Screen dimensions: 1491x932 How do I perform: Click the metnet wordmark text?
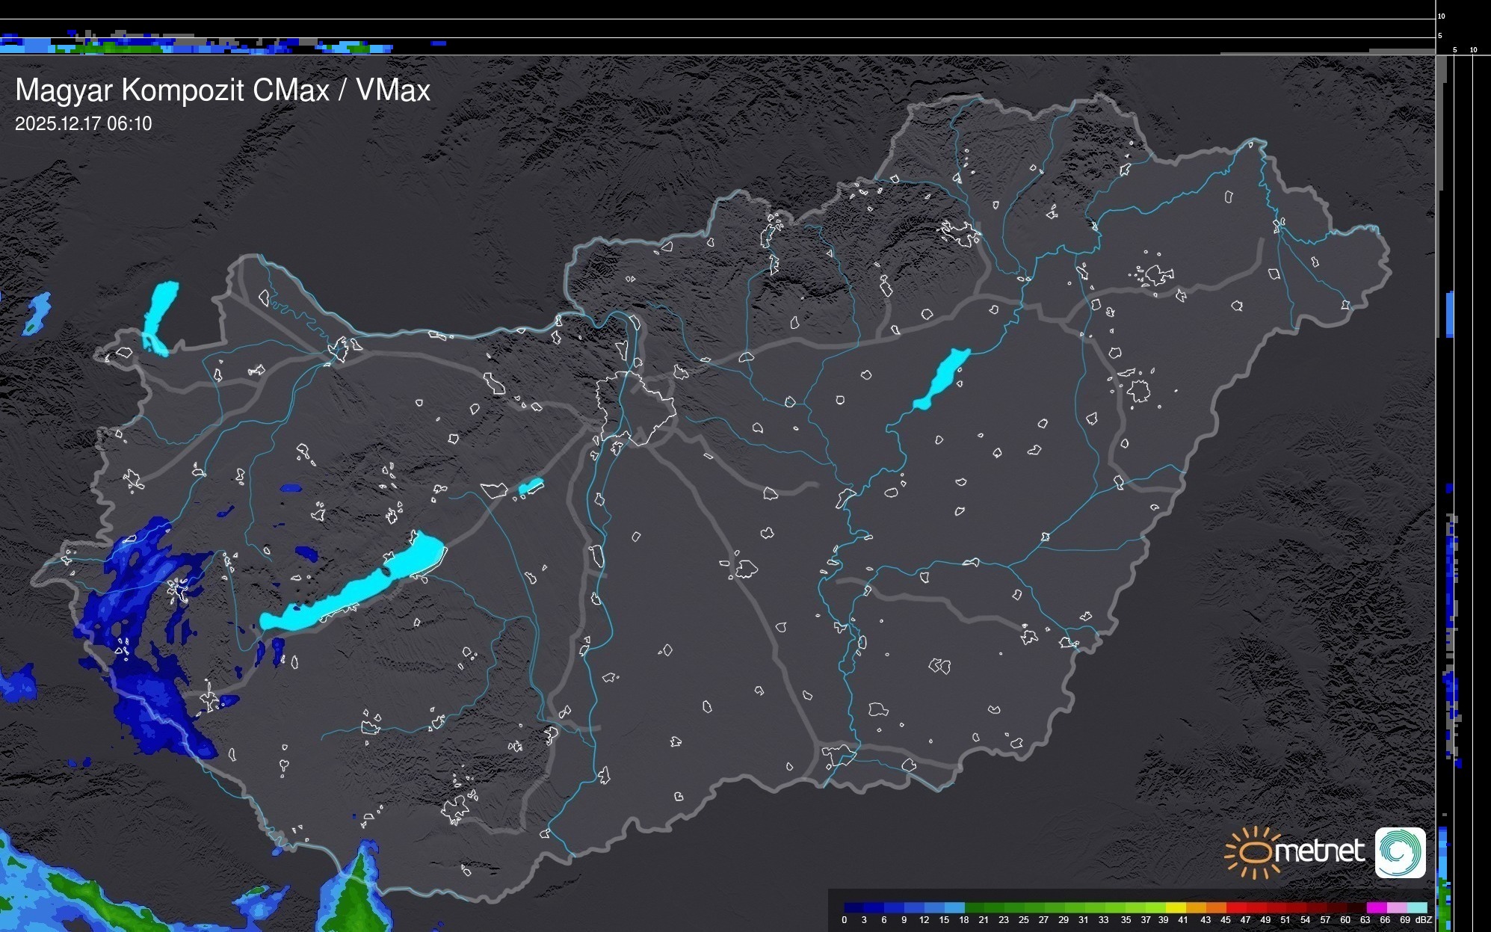point(1319,852)
